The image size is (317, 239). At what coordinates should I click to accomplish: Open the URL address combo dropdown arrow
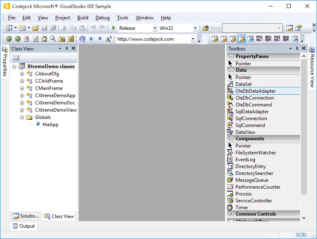pos(193,39)
